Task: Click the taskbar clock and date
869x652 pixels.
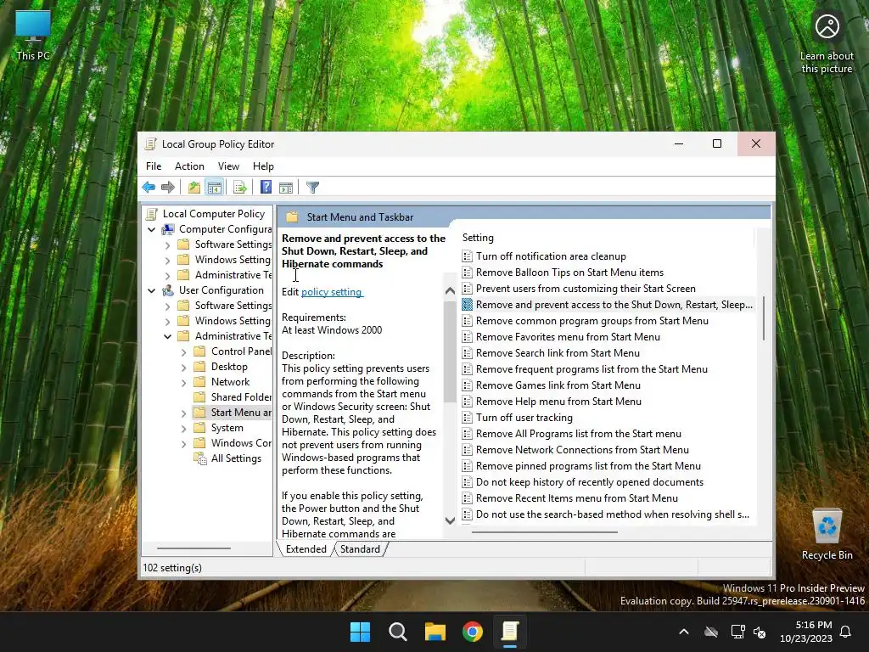Action: pyautogui.click(x=806, y=632)
